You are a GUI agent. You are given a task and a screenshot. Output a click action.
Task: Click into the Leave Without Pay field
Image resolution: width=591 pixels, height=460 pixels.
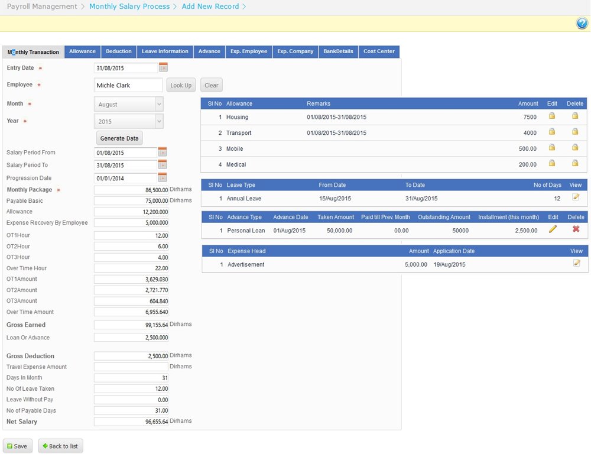131,400
